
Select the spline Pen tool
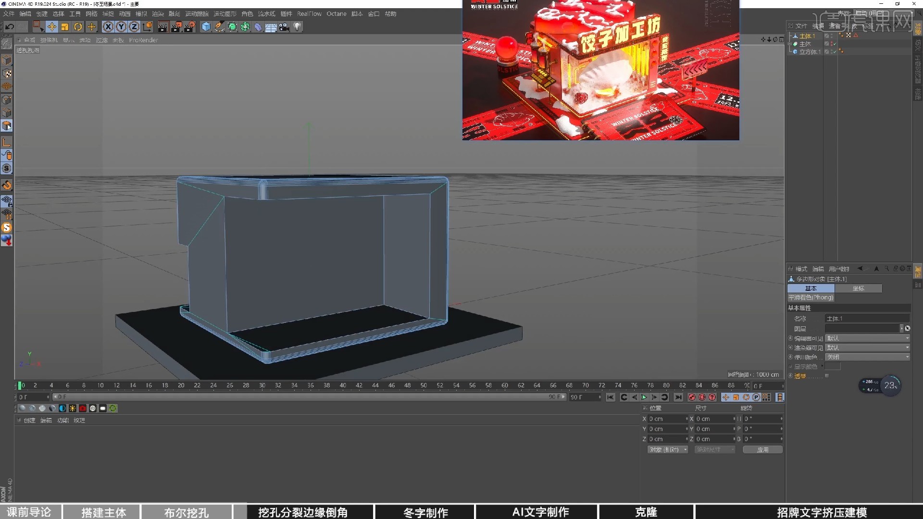coord(219,27)
